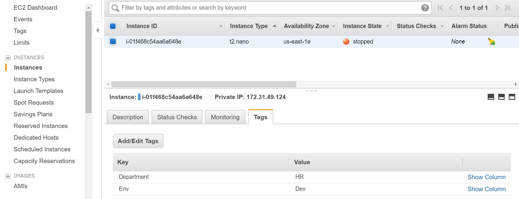Toggle the select-all instances header checkbox

click(113, 26)
